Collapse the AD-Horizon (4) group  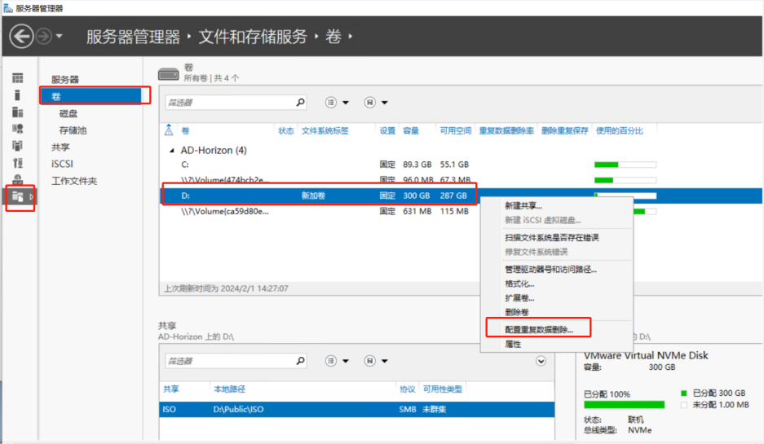(x=171, y=151)
